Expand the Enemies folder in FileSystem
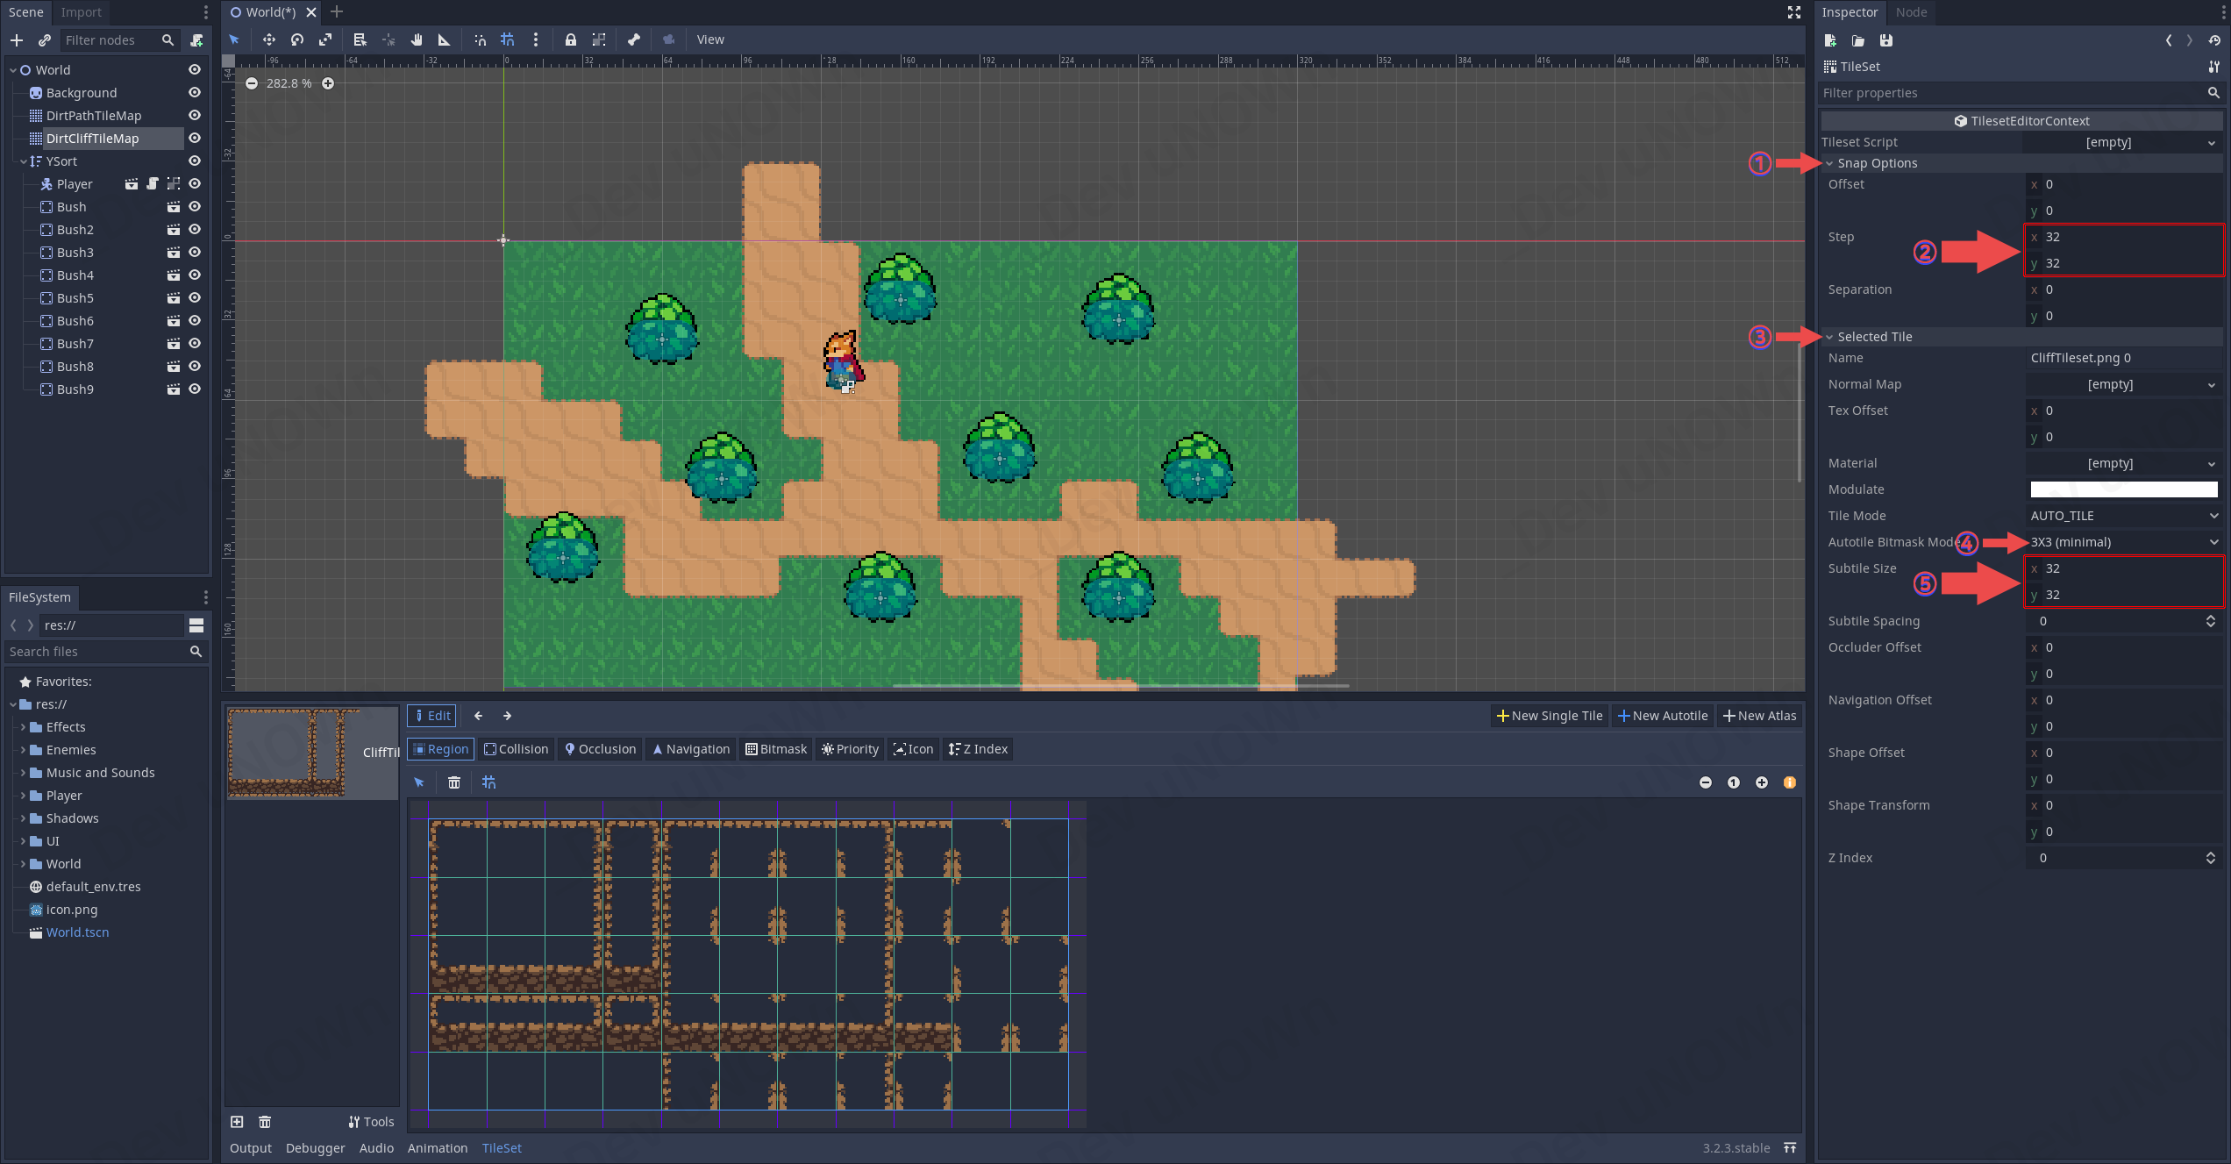Viewport: 2231px width, 1164px height. click(23, 750)
